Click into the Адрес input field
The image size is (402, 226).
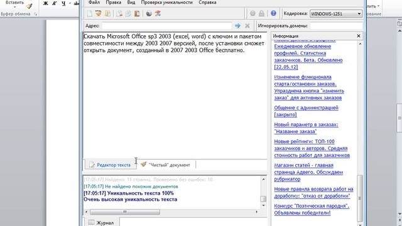[x=167, y=26]
